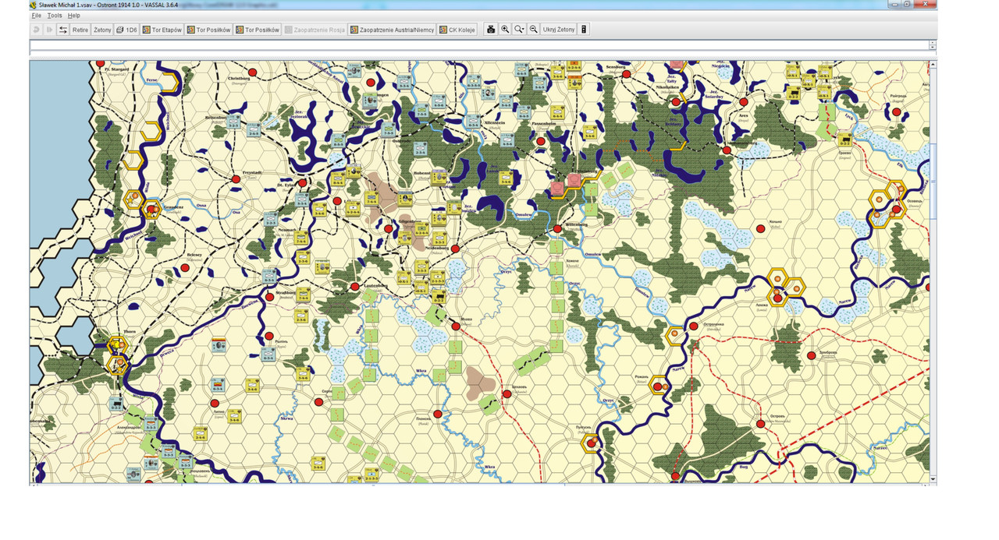
Task: Click the Willenberg city red dot
Action: point(557,229)
